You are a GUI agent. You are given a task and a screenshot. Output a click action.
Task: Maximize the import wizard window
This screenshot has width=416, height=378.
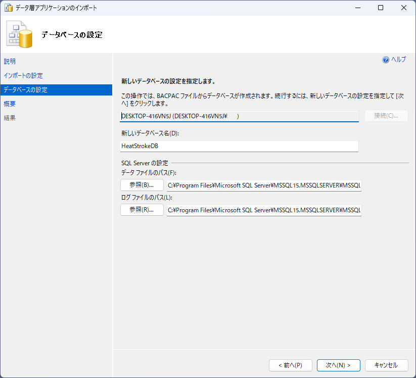tap(381, 8)
